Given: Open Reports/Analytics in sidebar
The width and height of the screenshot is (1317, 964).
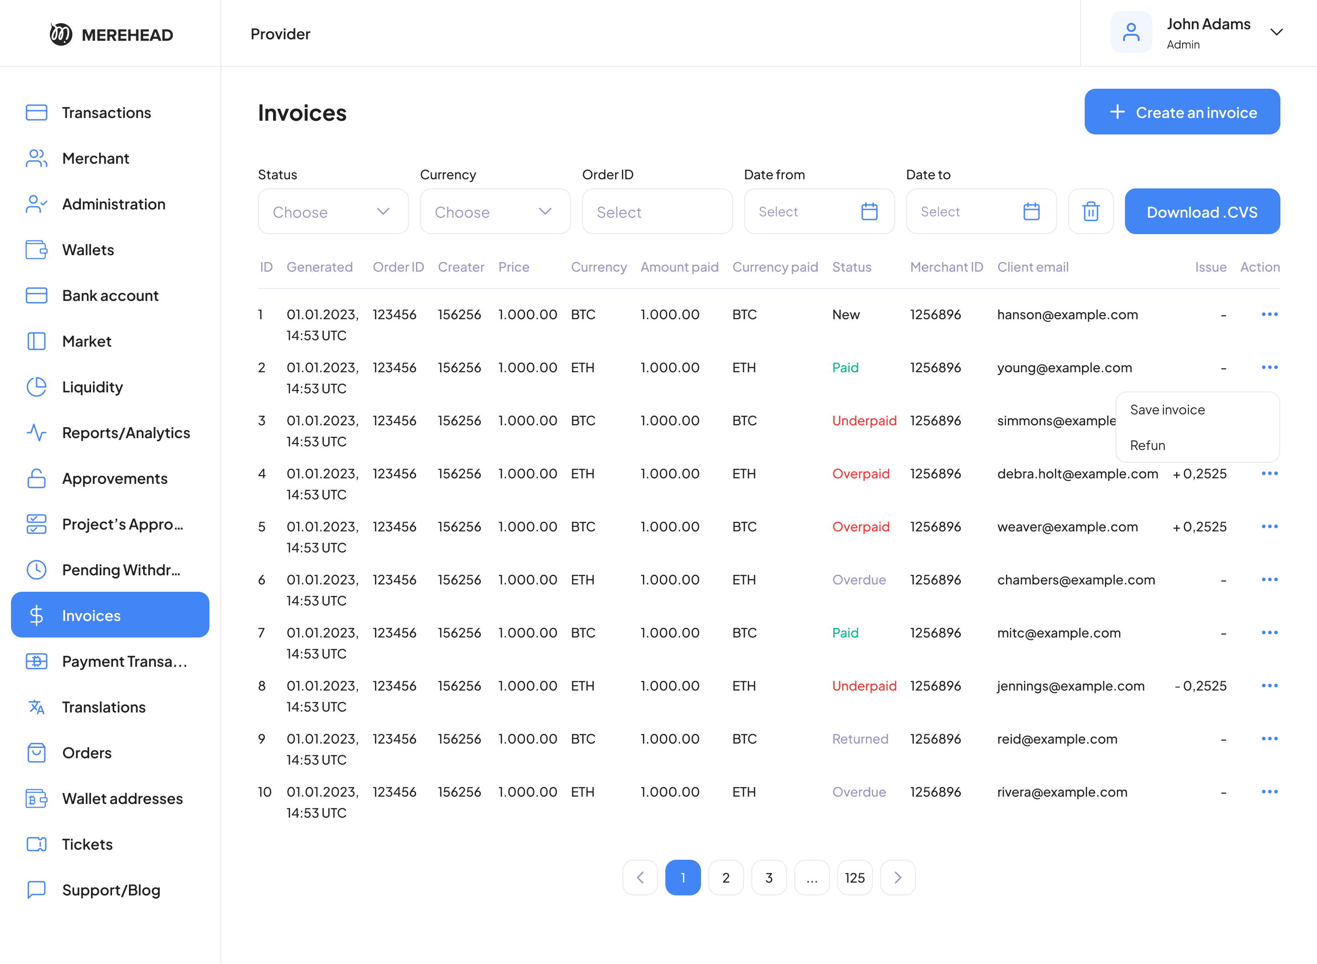Looking at the screenshot, I should (126, 433).
